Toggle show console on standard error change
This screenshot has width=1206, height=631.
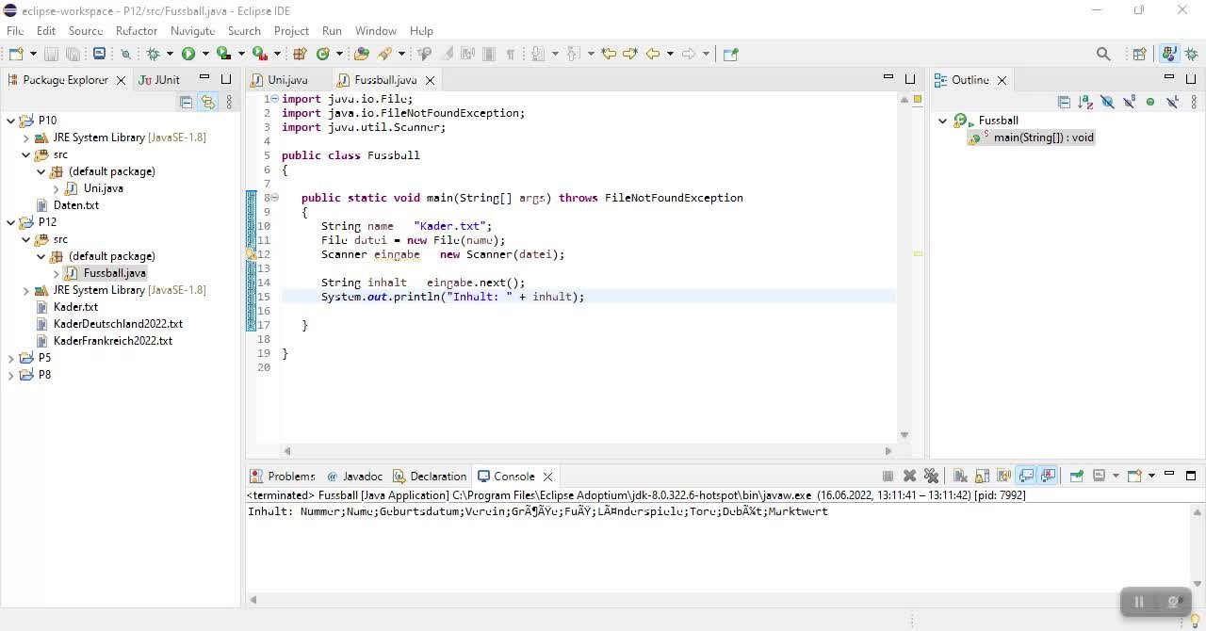pyautogui.click(x=1049, y=476)
